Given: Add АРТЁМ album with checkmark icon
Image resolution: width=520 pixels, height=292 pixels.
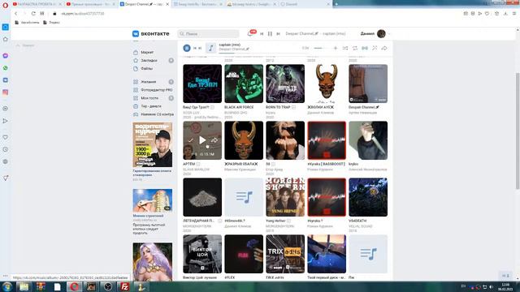Looking at the screenshot, I should pyautogui.click(x=191, y=140).
